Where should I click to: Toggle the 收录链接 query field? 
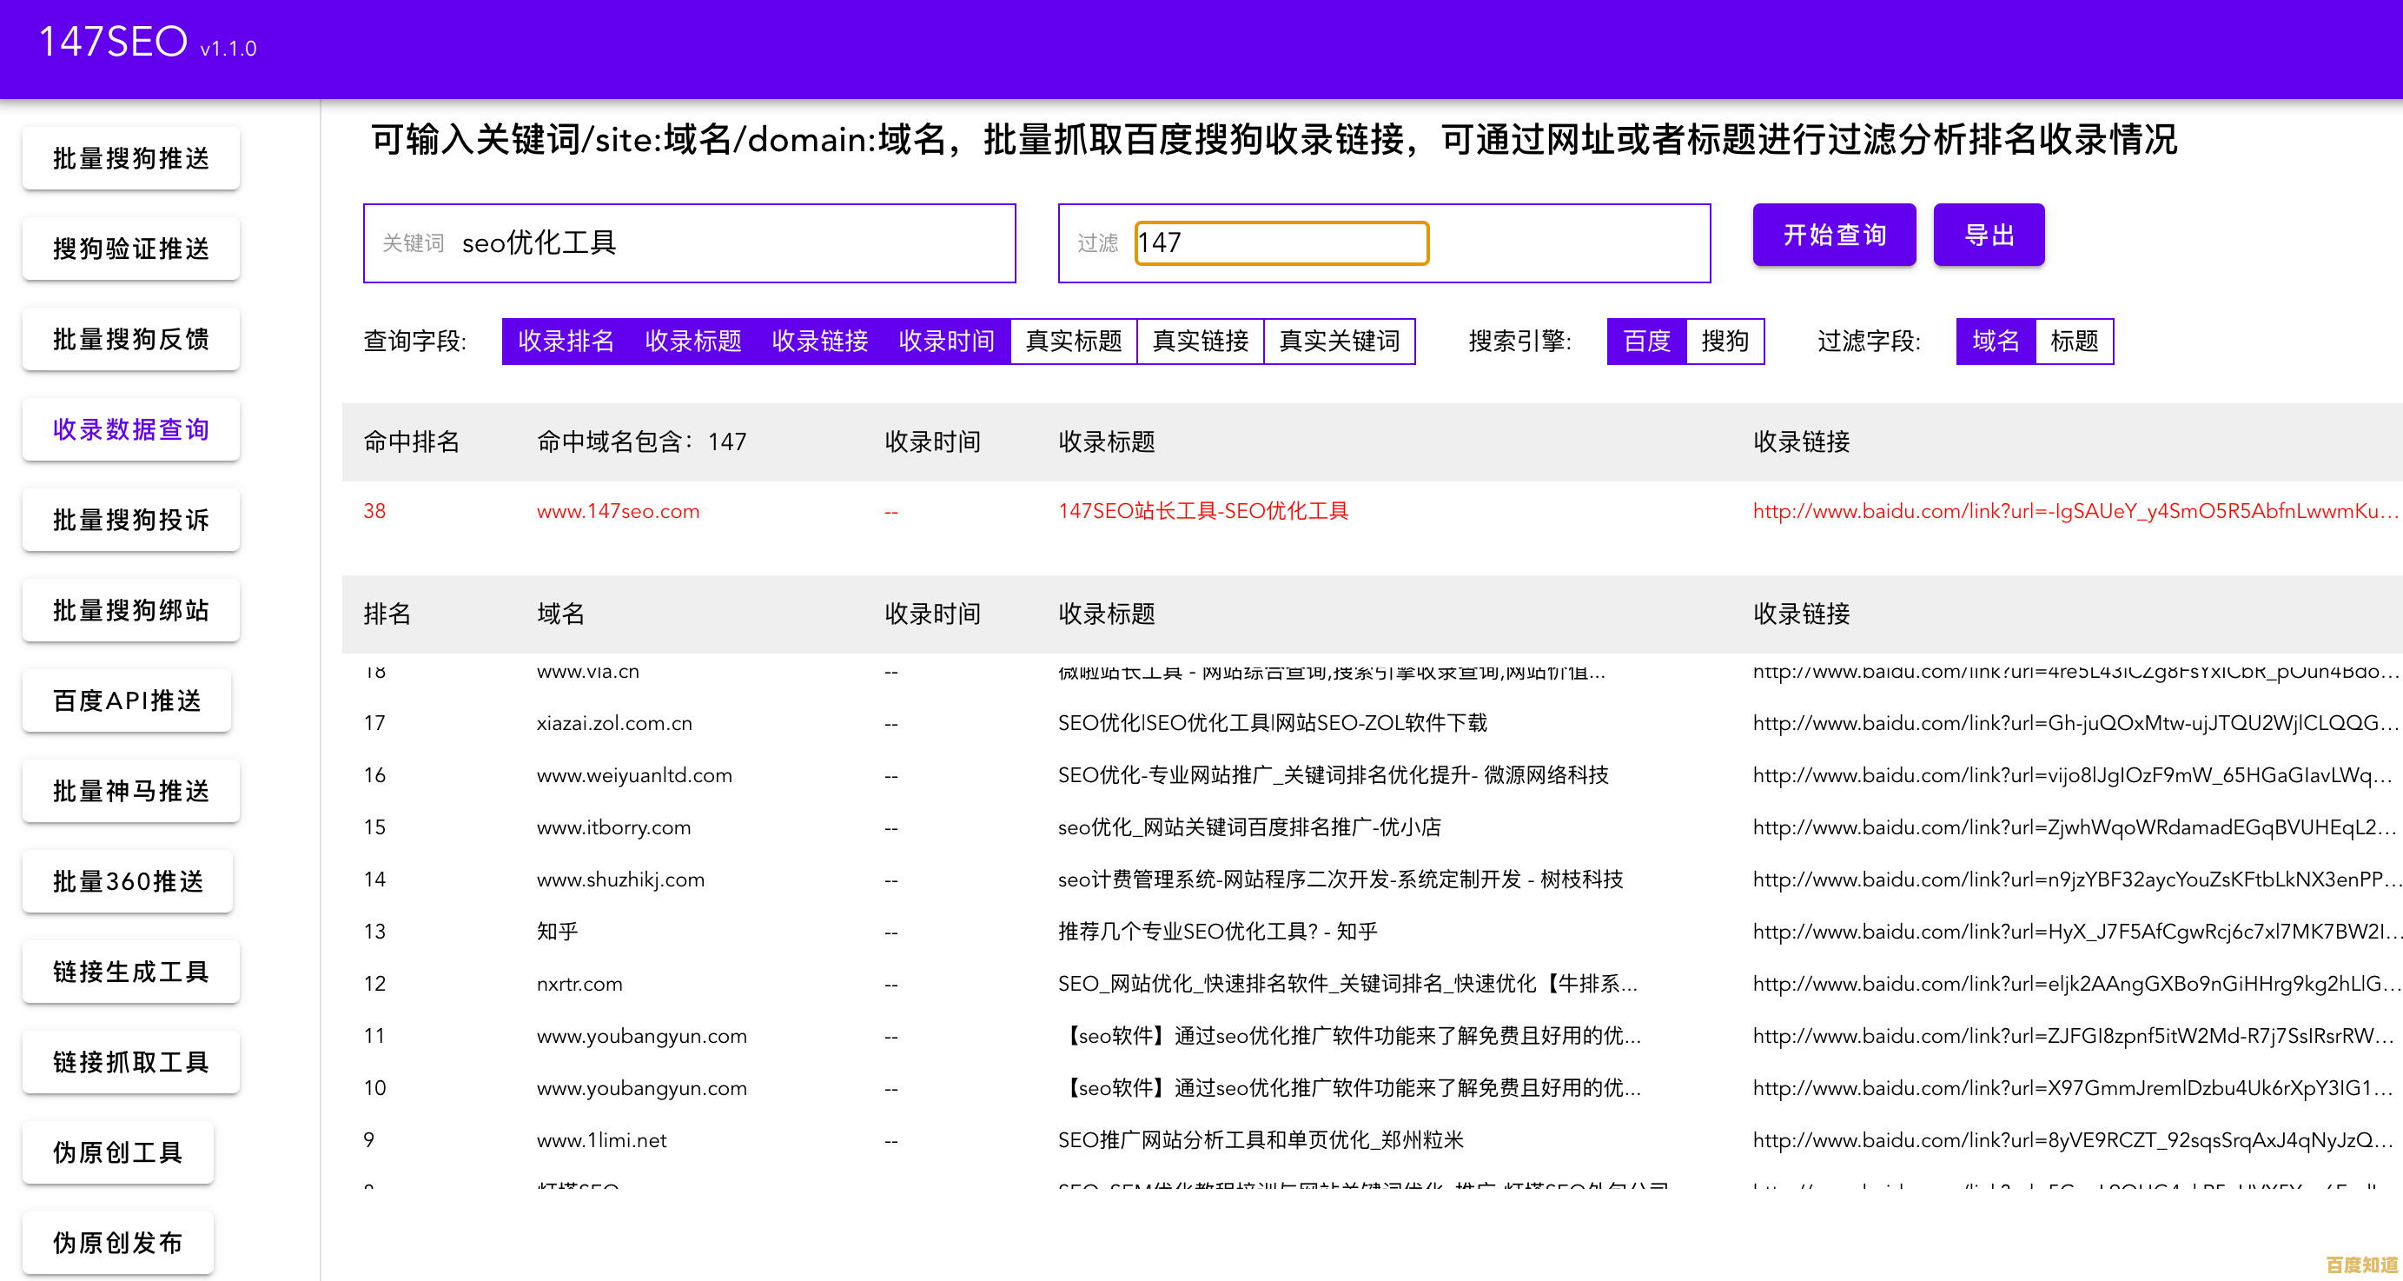pos(820,341)
